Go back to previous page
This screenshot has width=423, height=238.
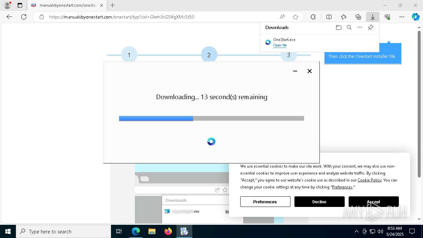[x=9, y=17]
